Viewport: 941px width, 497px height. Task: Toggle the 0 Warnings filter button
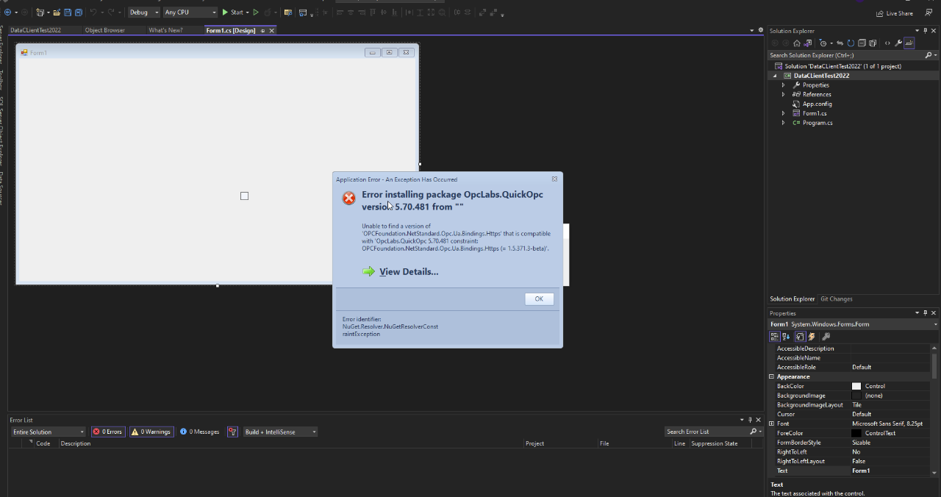pos(151,432)
